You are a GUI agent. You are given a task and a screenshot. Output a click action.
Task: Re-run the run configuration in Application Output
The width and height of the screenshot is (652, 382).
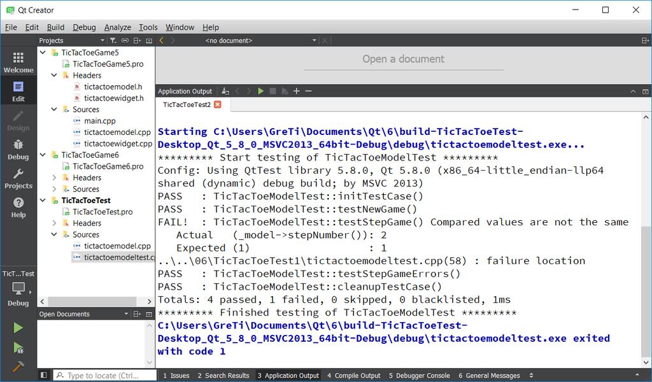tap(260, 91)
